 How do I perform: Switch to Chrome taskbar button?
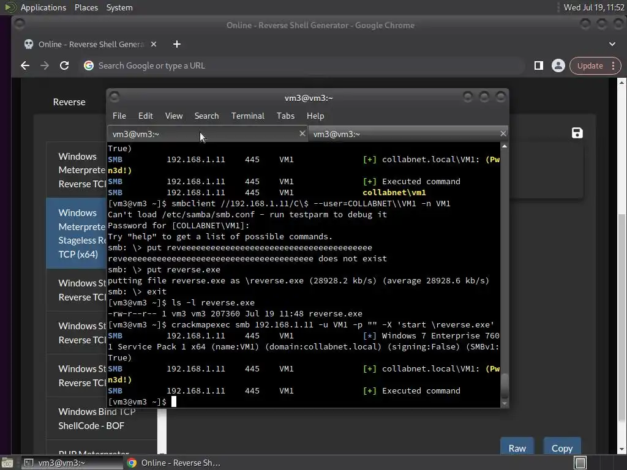[x=174, y=463]
